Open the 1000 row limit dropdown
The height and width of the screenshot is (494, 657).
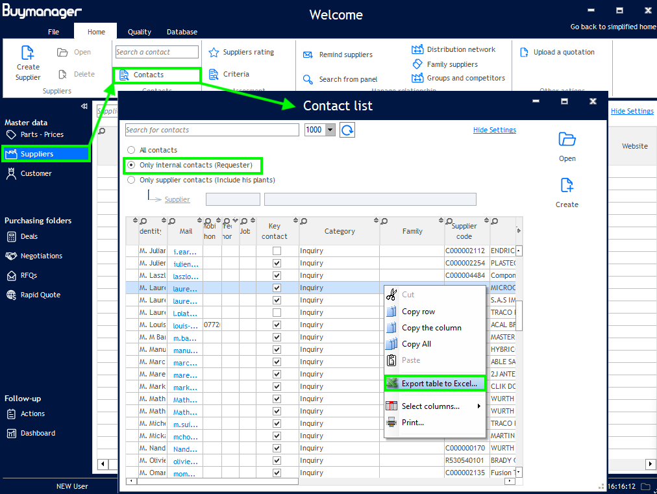click(x=330, y=130)
